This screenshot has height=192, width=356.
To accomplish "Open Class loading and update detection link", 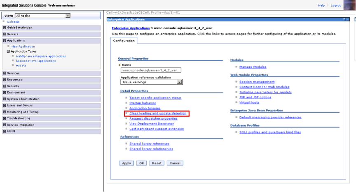I will pos(158,113).
